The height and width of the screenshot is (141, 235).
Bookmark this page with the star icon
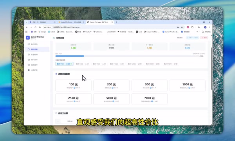pos(182,27)
